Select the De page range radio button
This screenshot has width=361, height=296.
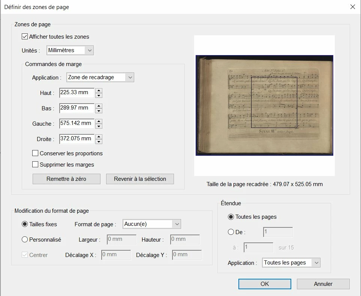pyautogui.click(x=231, y=232)
